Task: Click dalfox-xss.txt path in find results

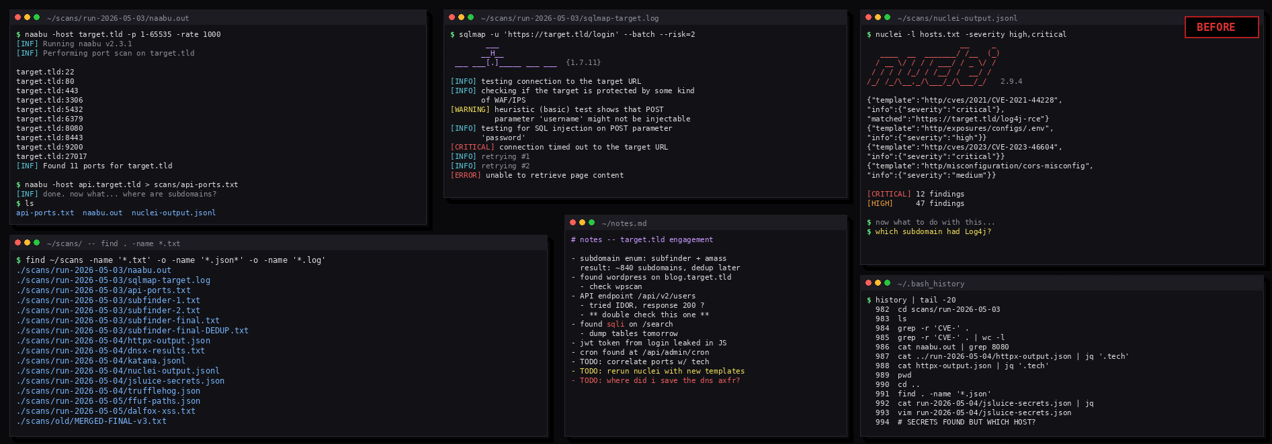Action: (x=105, y=411)
